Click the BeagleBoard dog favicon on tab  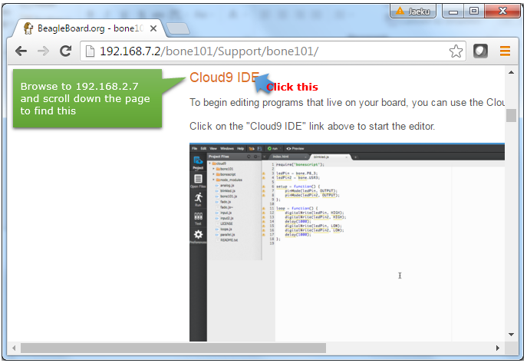[x=28, y=28]
